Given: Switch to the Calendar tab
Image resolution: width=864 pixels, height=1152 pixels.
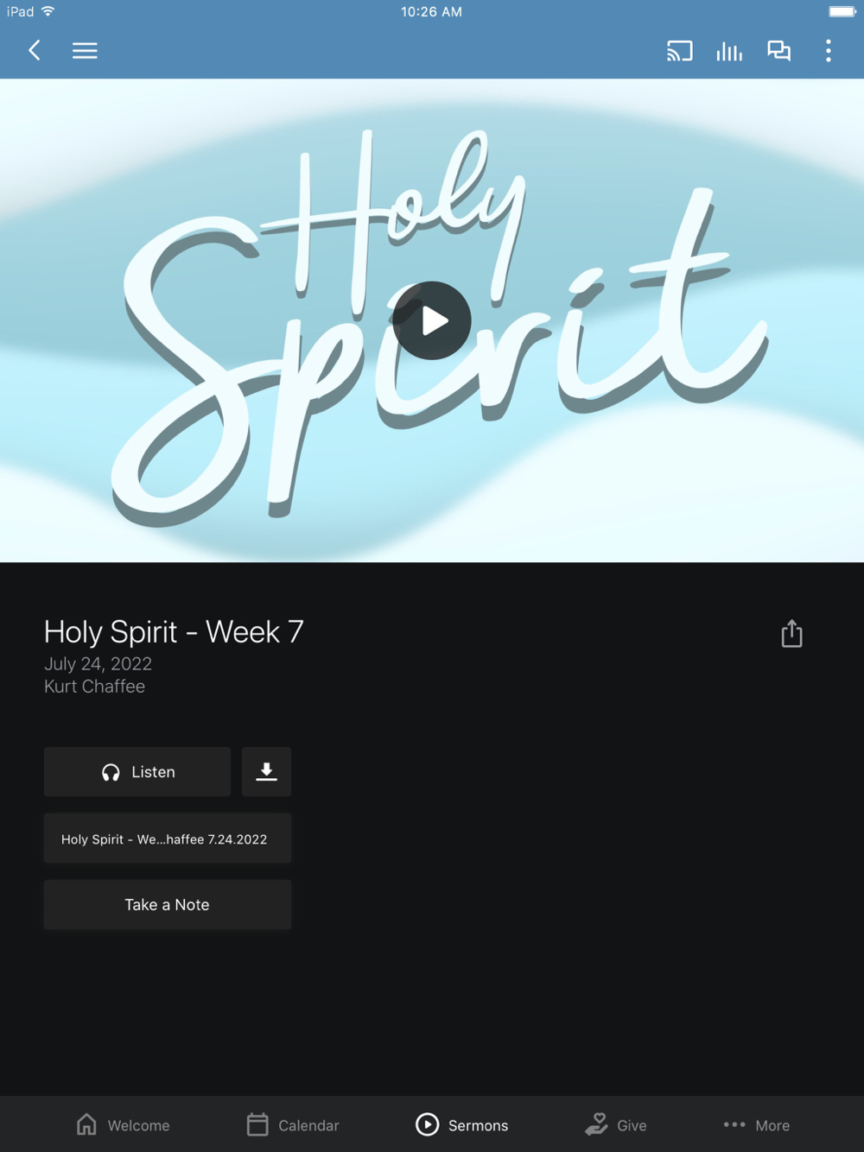Looking at the screenshot, I should point(293,1125).
